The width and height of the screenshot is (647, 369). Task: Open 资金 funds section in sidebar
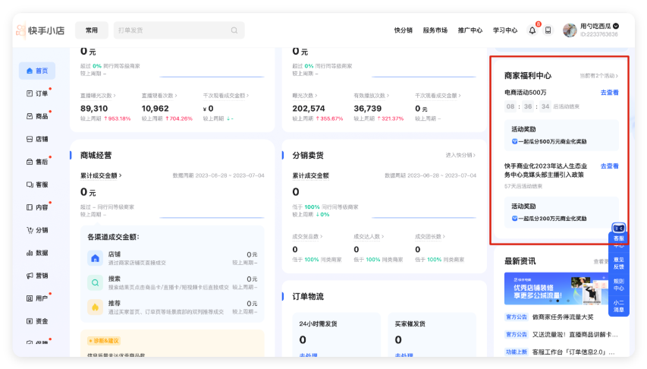[x=37, y=321]
